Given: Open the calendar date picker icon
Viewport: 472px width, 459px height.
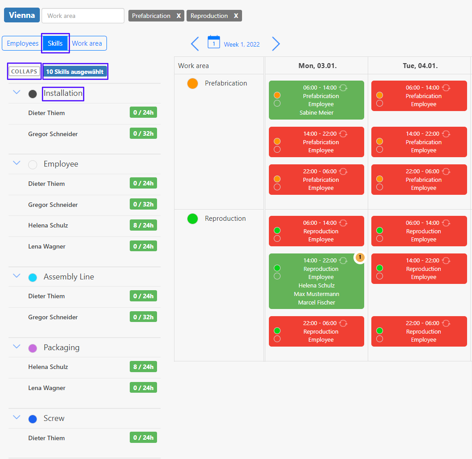Looking at the screenshot, I should point(214,43).
